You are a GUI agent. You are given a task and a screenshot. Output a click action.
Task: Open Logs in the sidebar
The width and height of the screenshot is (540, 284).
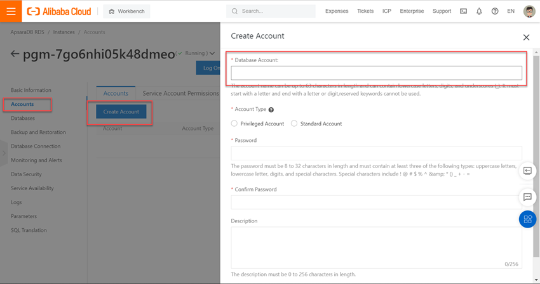(16, 202)
